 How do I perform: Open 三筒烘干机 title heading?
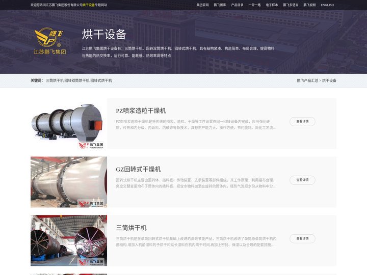pyautogui.click(x=132, y=228)
